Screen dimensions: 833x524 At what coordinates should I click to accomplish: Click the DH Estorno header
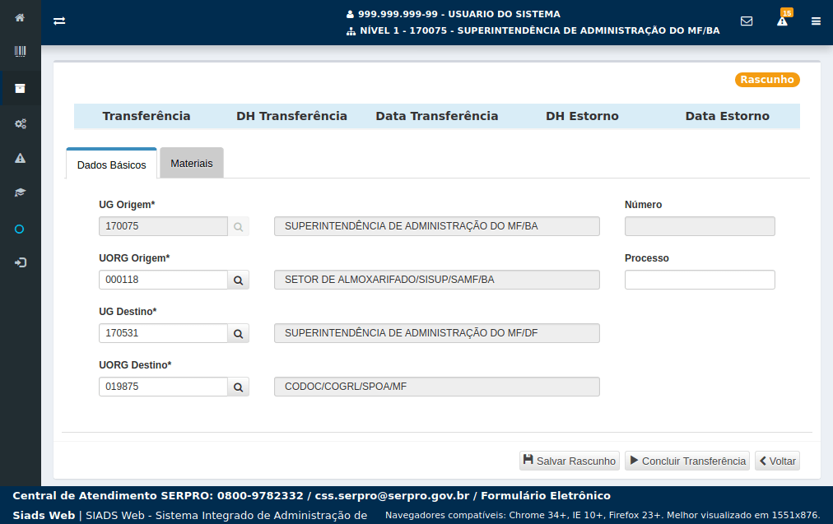pos(582,116)
